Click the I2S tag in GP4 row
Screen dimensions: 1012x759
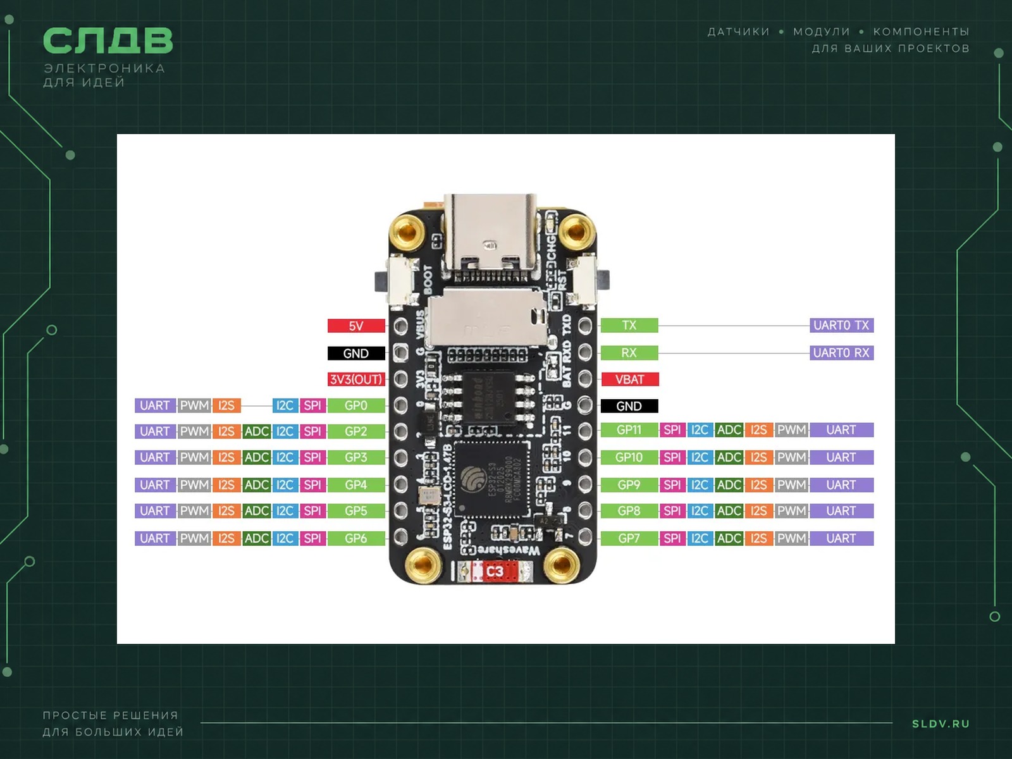pyautogui.click(x=226, y=485)
